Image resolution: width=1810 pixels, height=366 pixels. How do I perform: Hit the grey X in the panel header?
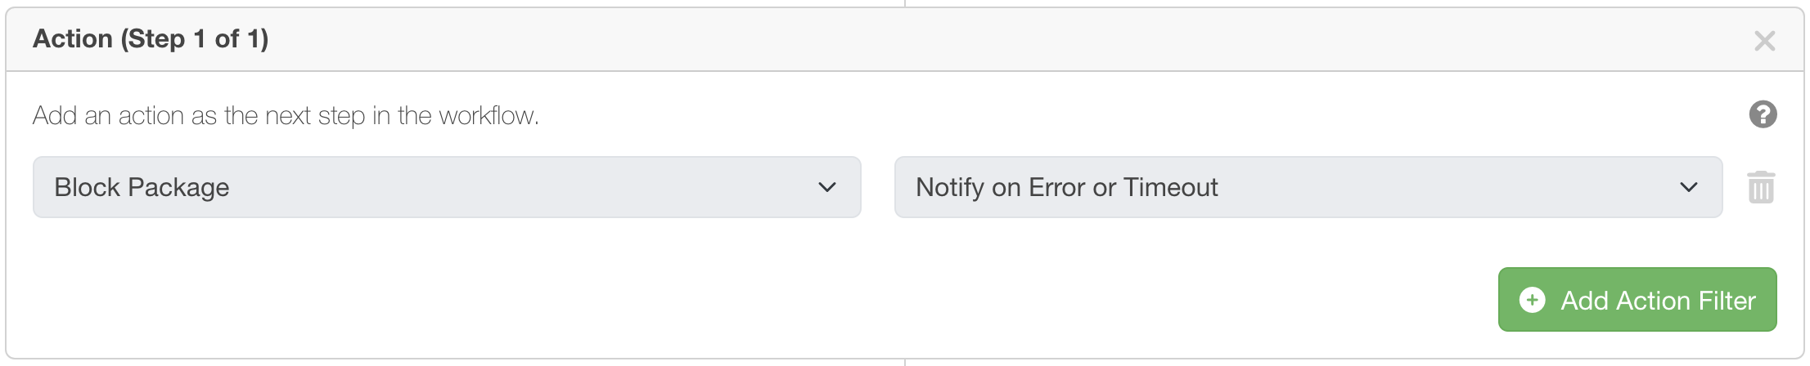pyautogui.click(x=1764, y=41)
